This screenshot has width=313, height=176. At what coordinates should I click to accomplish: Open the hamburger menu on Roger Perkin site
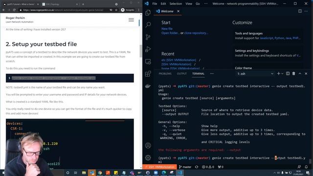[131, 20]
